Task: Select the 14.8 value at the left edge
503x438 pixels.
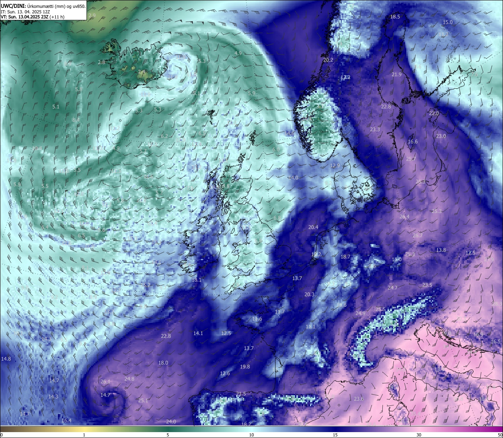Action: (x=6, y=359)
